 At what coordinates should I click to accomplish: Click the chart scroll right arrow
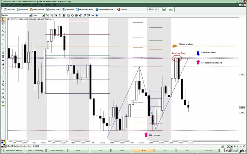(x=232, y=146)
